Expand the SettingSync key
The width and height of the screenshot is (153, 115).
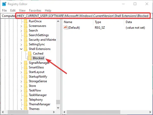pyautogui.click(x=21, y=45)
